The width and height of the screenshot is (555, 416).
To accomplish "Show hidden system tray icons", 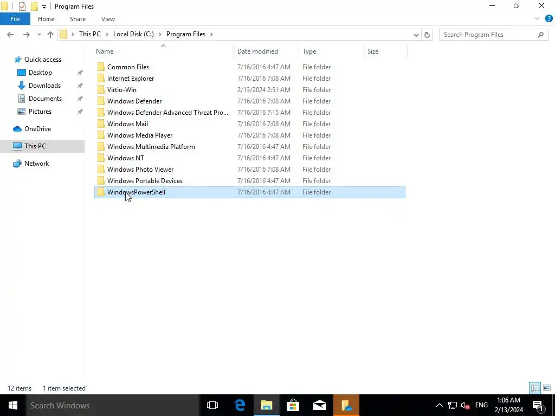I will click(x=439, y=405).
